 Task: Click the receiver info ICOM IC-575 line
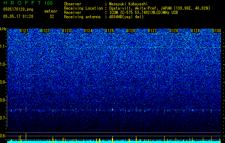click(x=143, y=13)
